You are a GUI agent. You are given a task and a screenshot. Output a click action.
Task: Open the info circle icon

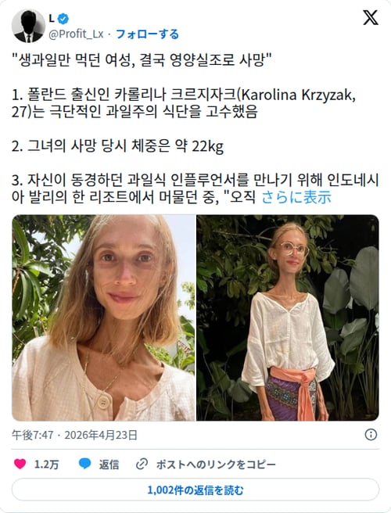click(x=371, y=435)
